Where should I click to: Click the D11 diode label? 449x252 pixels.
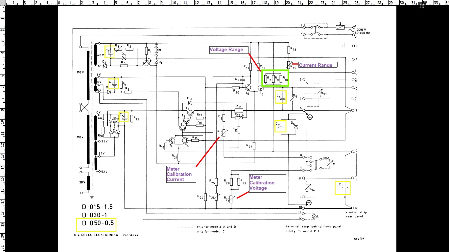[189, 98]
